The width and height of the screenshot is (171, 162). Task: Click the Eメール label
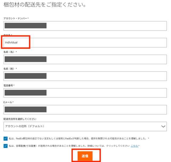click(x=8, y=102)
